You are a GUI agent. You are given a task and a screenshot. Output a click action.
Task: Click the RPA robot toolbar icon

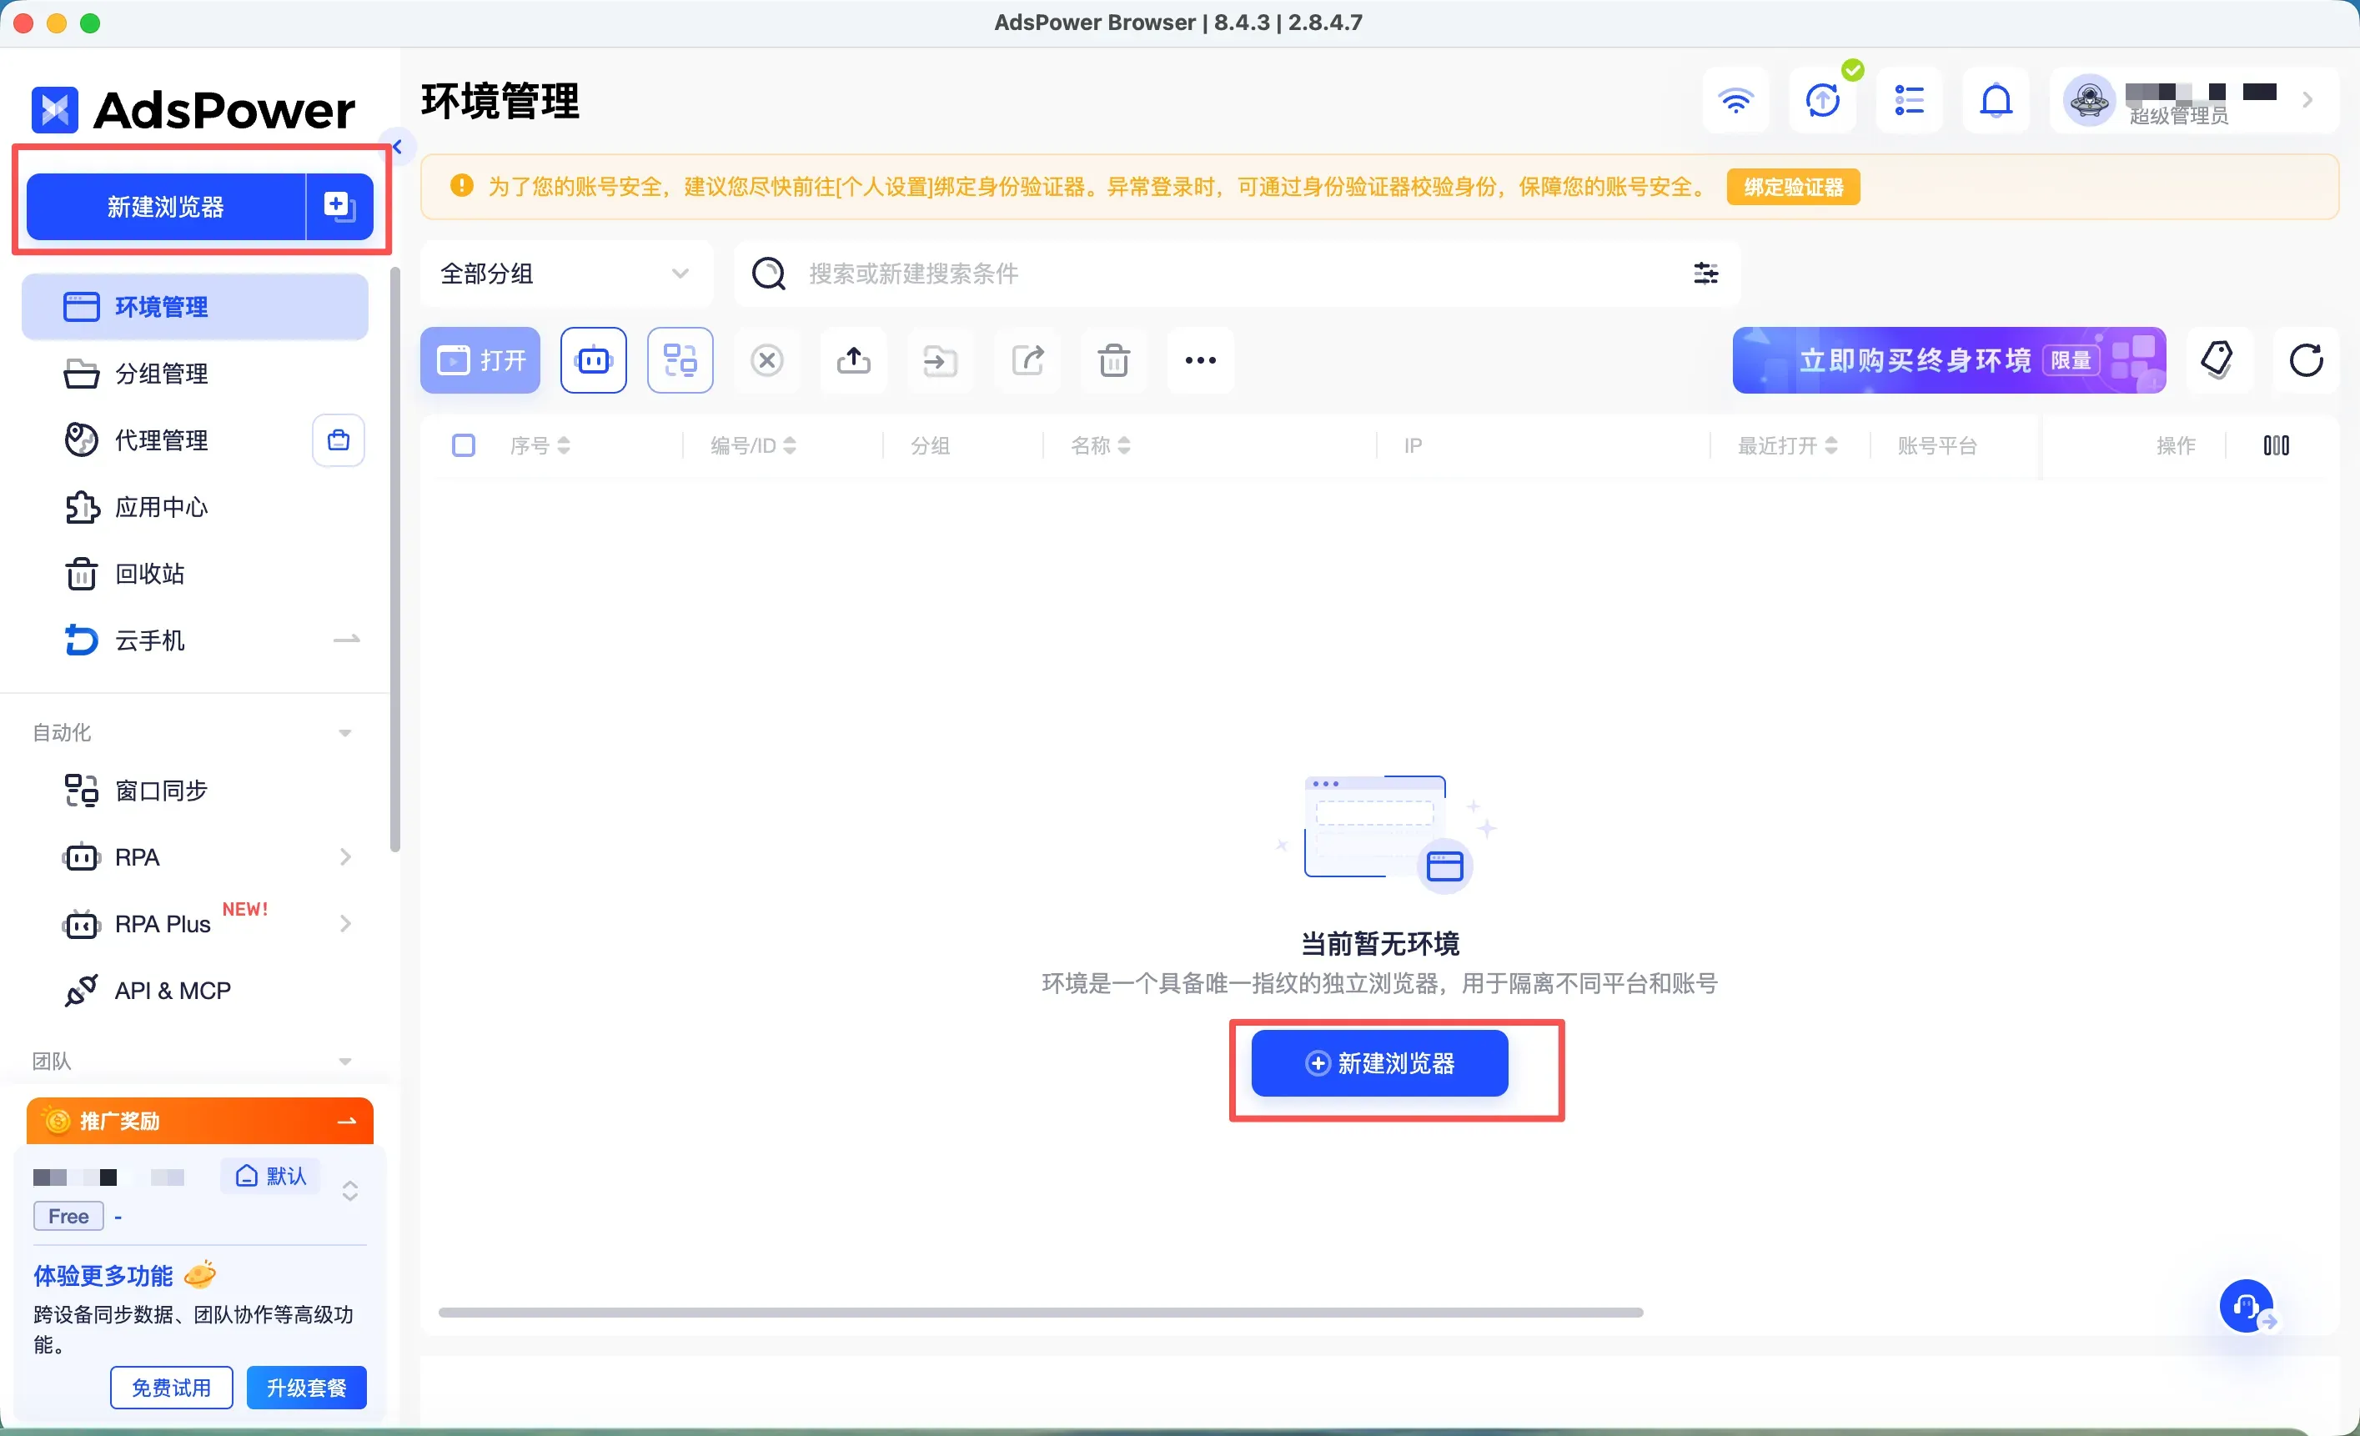(594, 360)
